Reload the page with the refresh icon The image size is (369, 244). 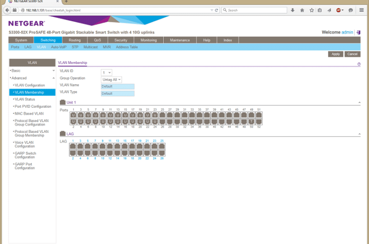(217, 10)
